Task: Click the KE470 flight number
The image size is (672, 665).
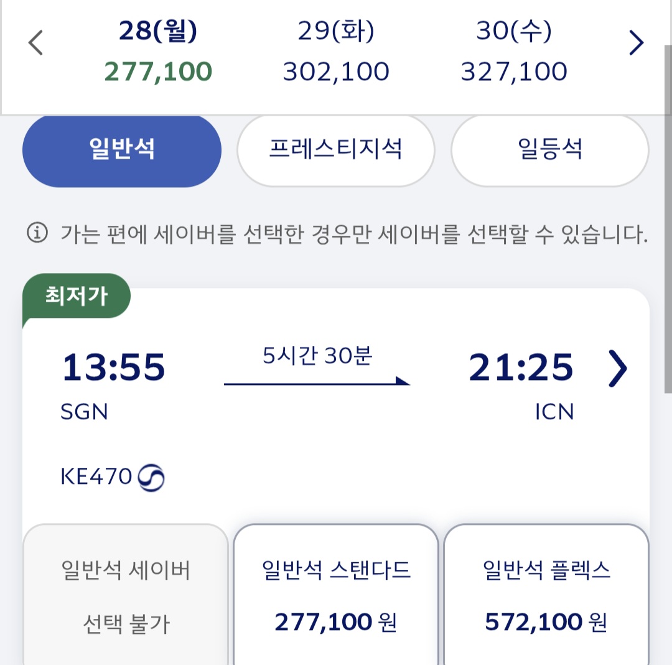Action: click(x=96, y=477)
